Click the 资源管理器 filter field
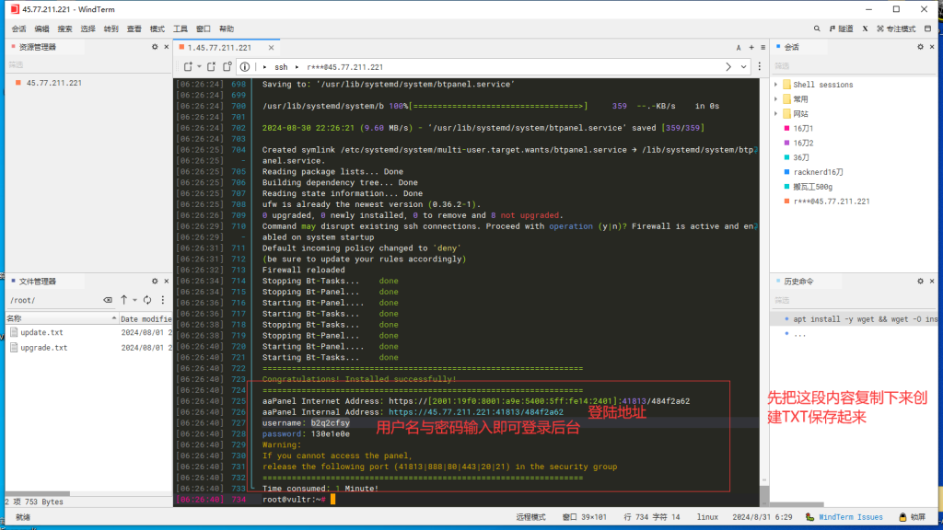 point(87,64)
